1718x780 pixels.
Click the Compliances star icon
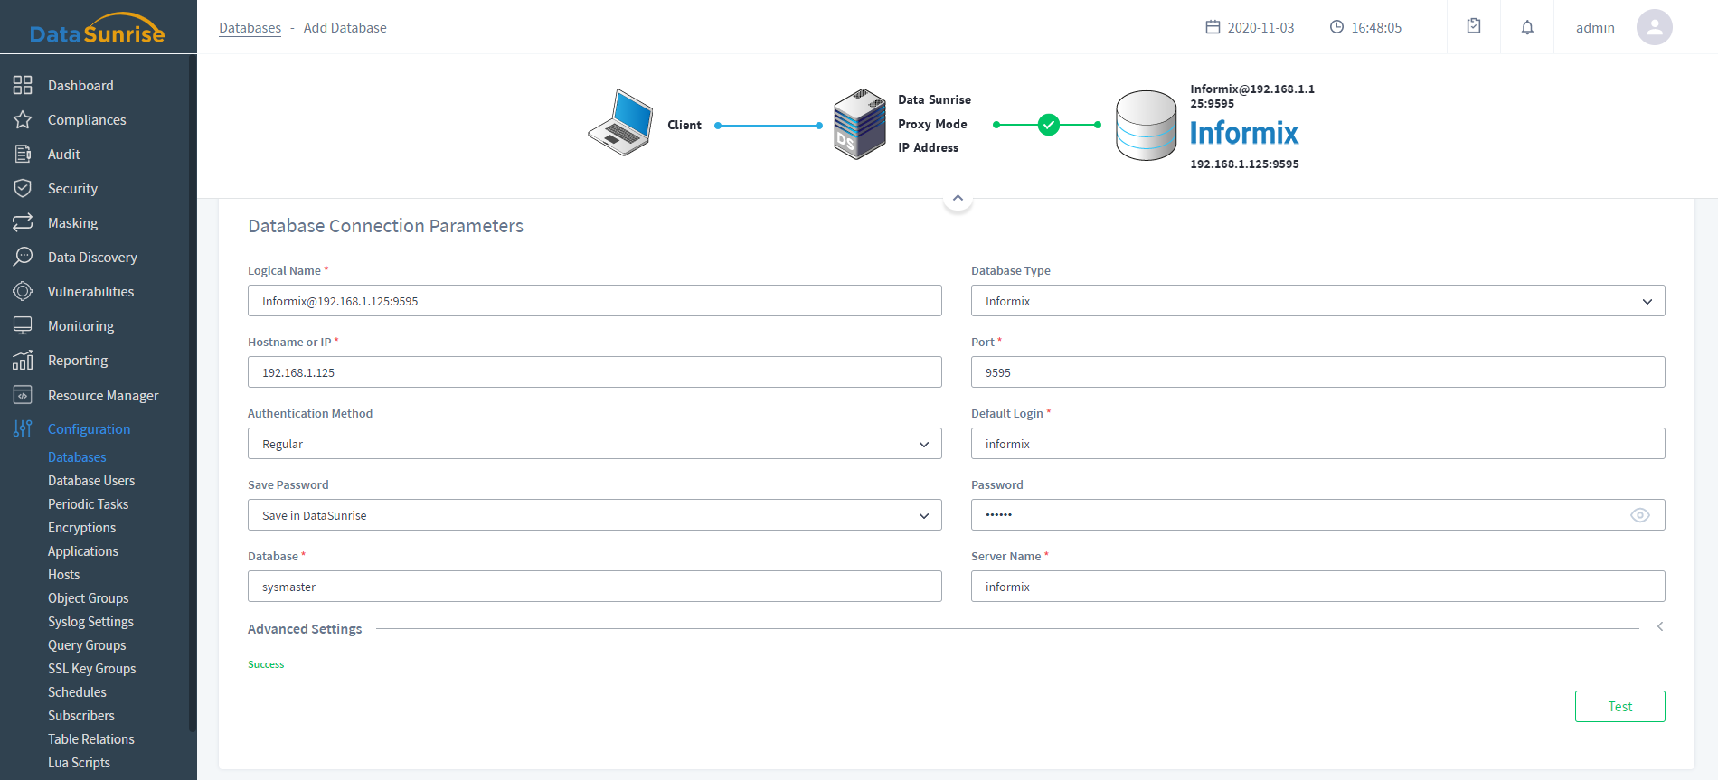pyautogui.click(x=23, y=119)
